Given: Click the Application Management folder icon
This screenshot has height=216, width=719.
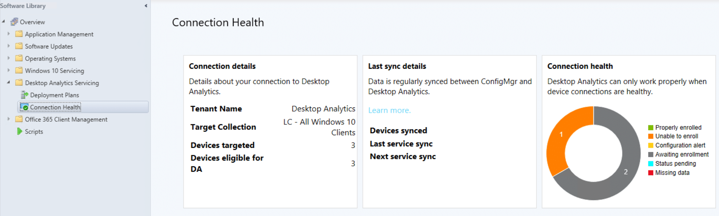Looking at the screenshot, I should (x=19, y=34).
